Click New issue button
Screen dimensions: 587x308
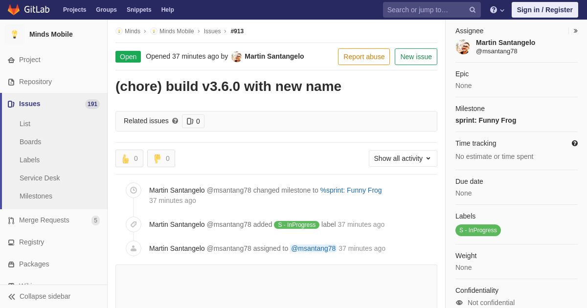(416, 57)
